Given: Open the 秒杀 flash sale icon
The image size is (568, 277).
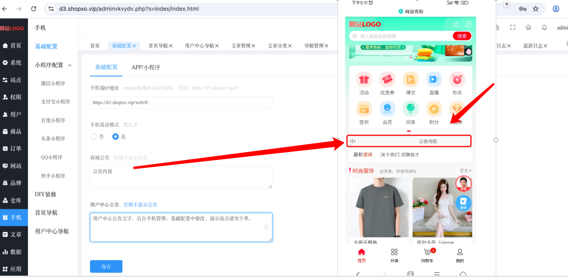Looking at the screenshot, I should coord(457,80).
